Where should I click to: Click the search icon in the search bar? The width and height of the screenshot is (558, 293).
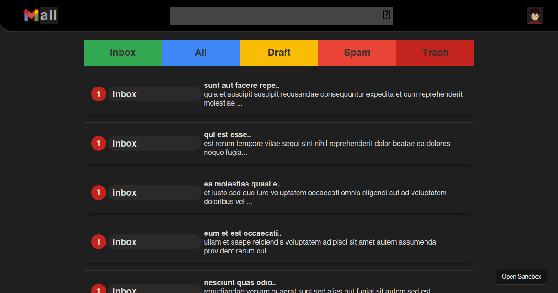click(386, 14)
